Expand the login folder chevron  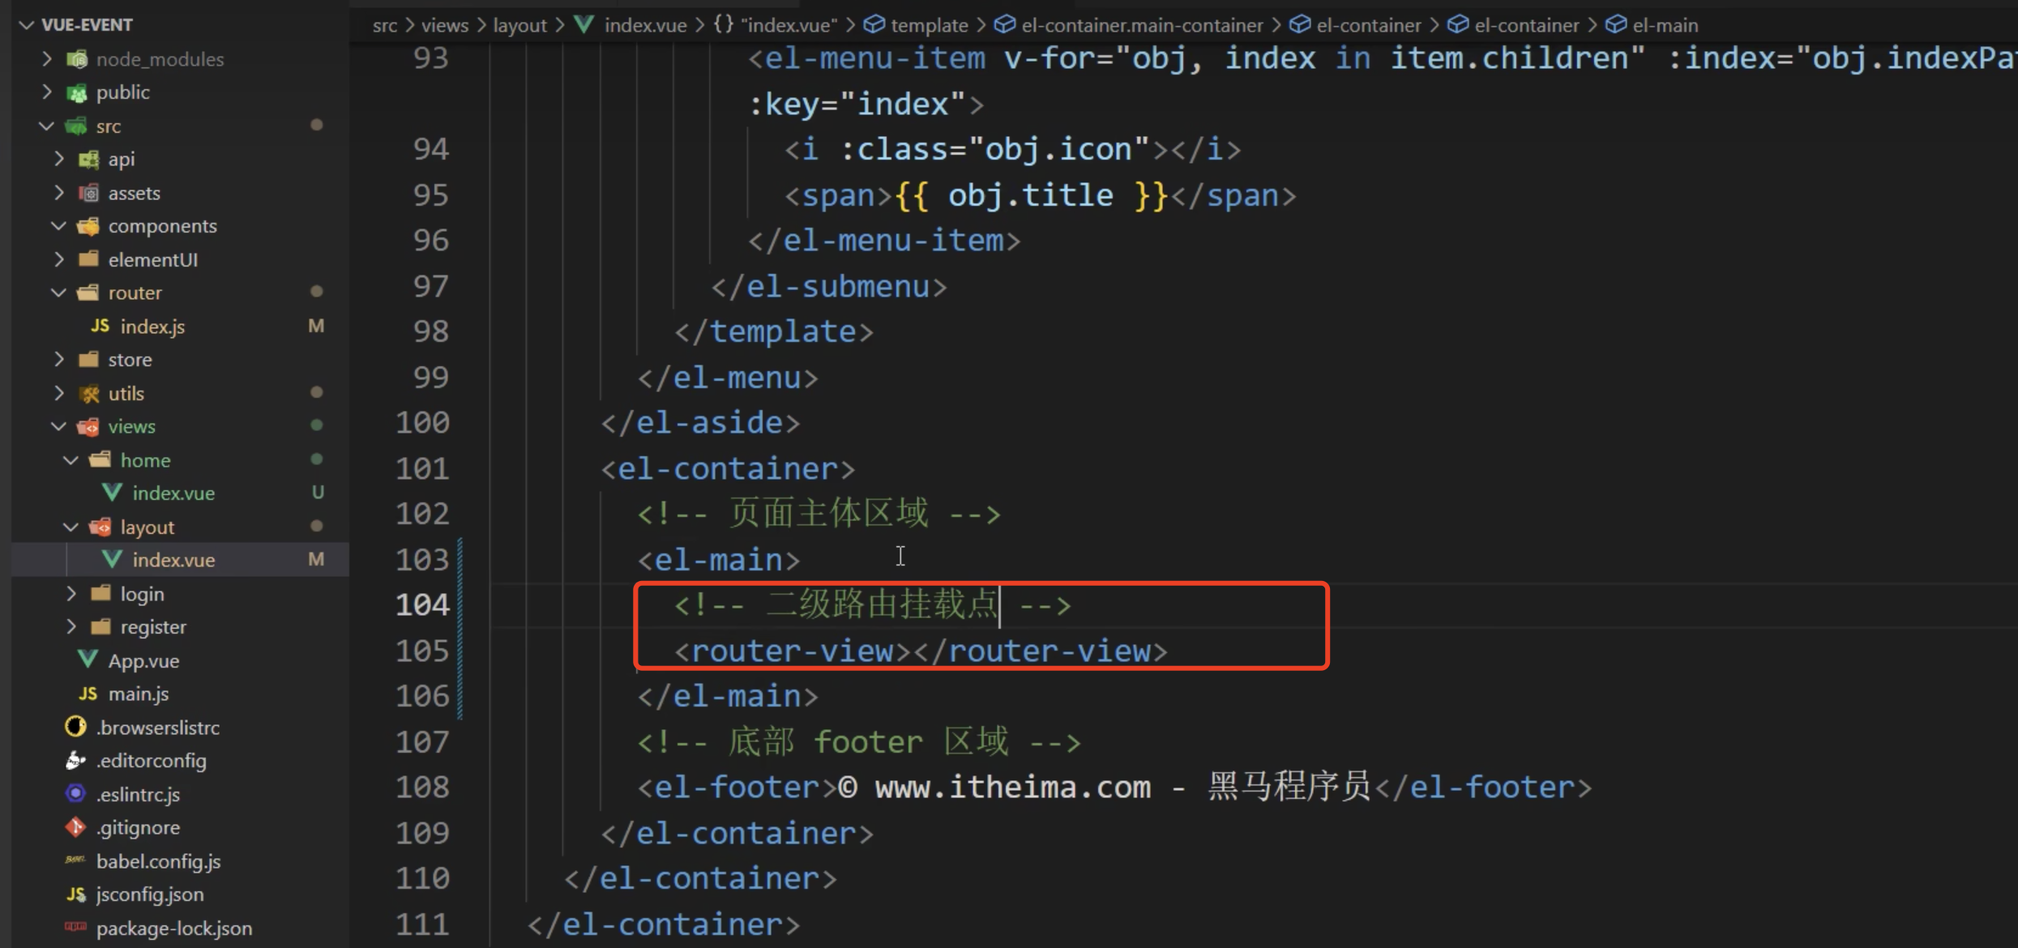(x=71, y=594)
